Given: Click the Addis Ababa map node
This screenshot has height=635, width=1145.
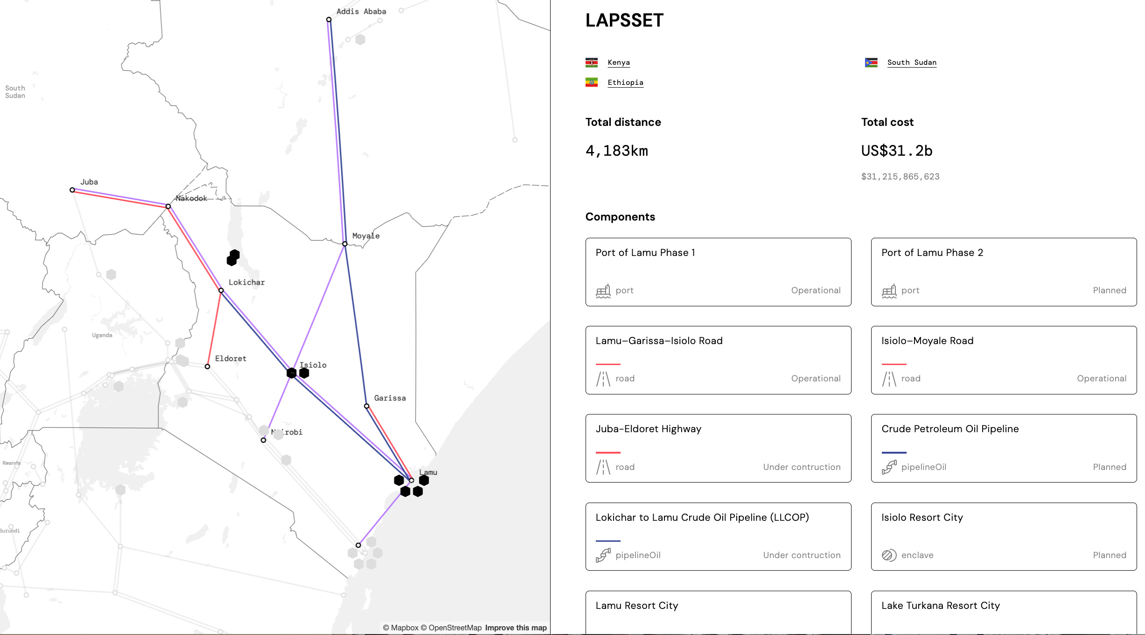Looking at the screenshot, I should pos(329,20).
